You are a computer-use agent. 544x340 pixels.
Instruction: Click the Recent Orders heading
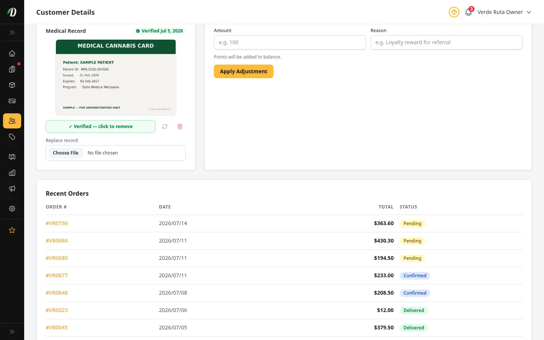tap(67, 193)
